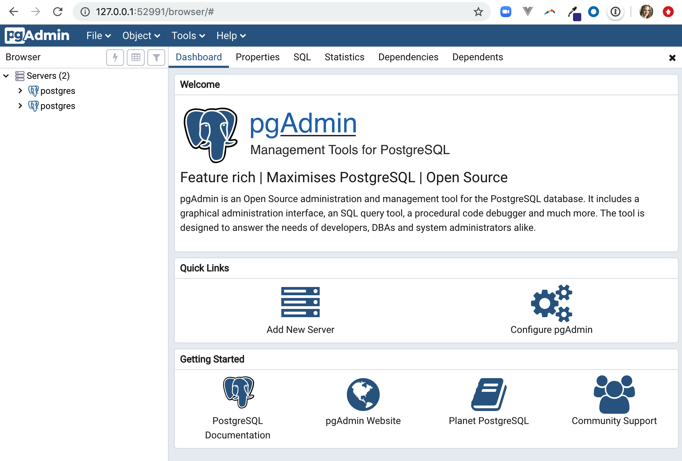Screen dimensions: 682x461
Task: Bookmark the page with star icon
Action: [478, 12]
